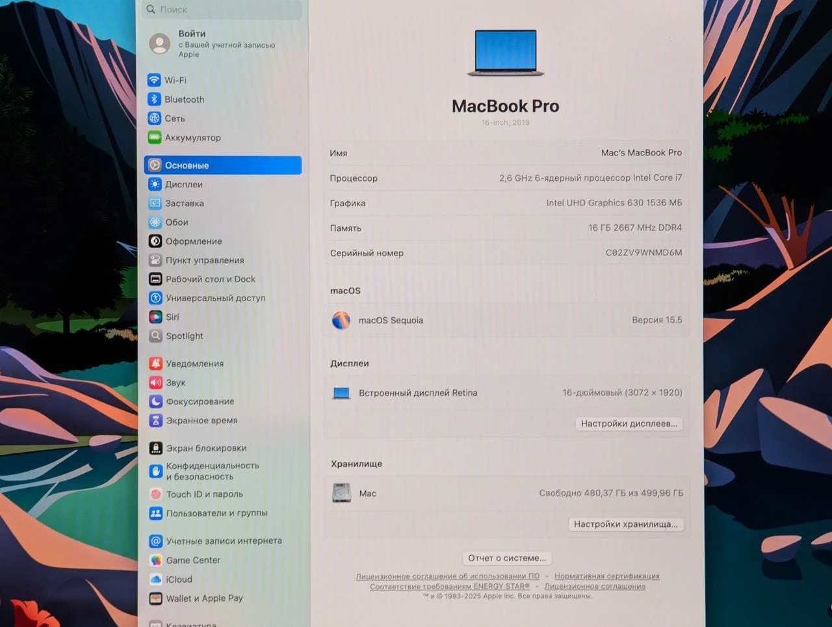832x627 pixels.
Task: Open the Сеть globe icon
Action: click(154, 118)
